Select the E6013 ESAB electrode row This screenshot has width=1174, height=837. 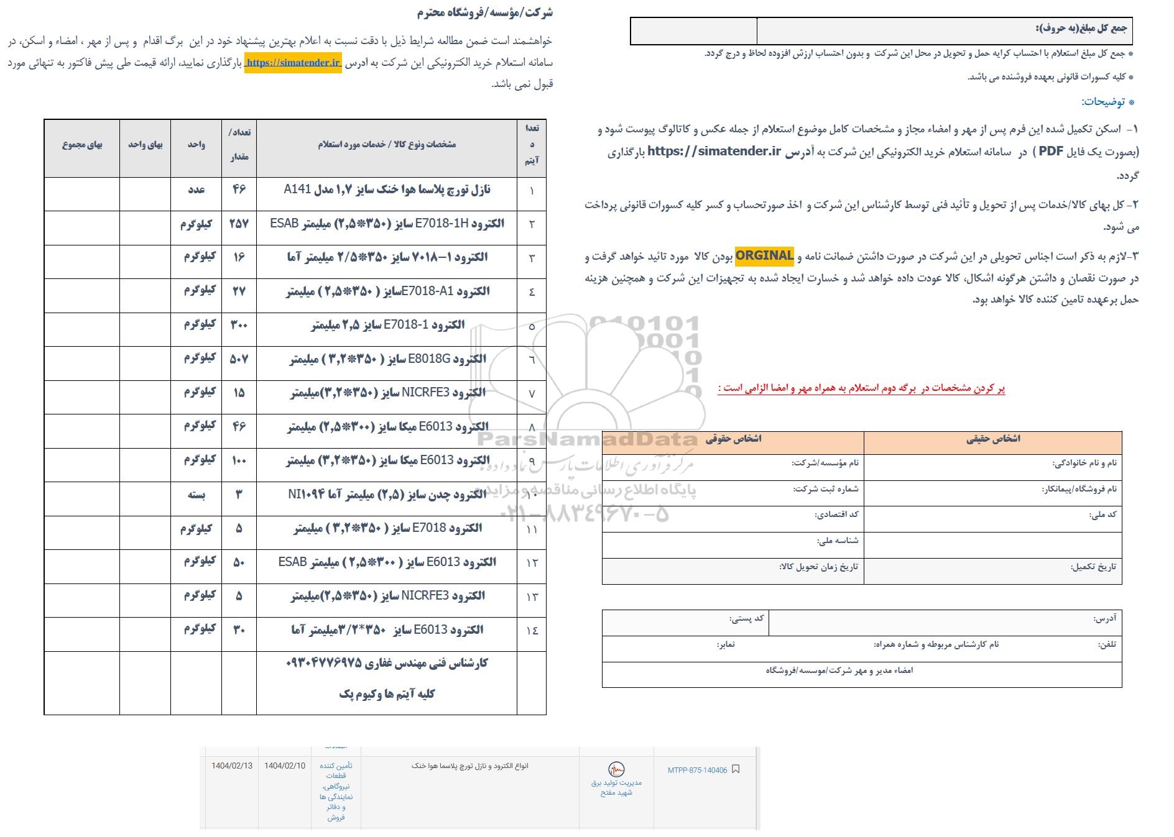click(295, 566)
